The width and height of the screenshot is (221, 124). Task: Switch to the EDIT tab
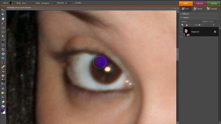pos(186,3)
